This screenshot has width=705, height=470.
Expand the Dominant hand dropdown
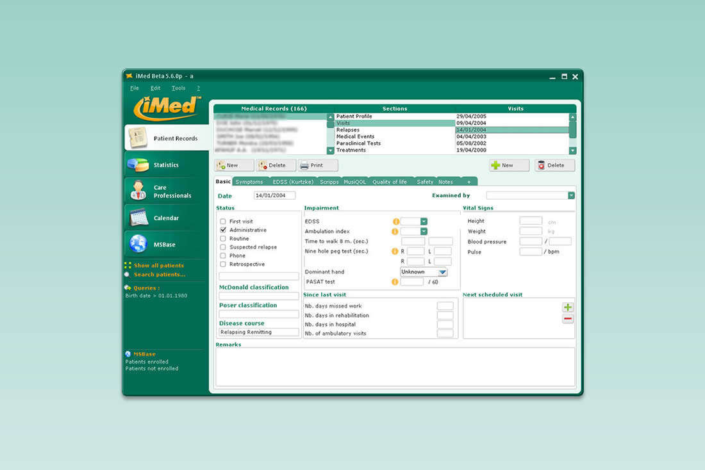point(442,272)
